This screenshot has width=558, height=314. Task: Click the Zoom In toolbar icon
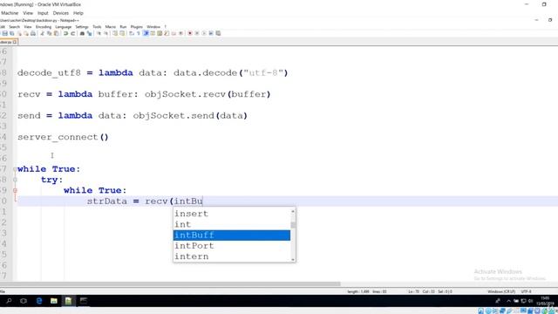click(99, 33)
